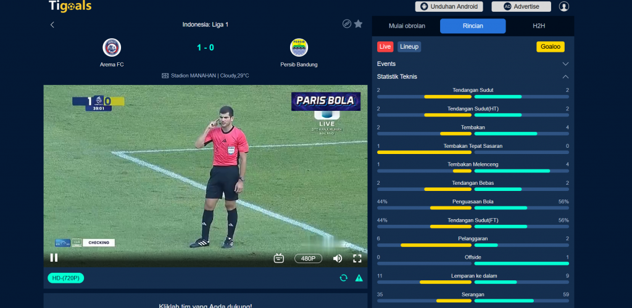Open the 480P quality selector
This screenshot has width=632, height=308.
(308, 258)
